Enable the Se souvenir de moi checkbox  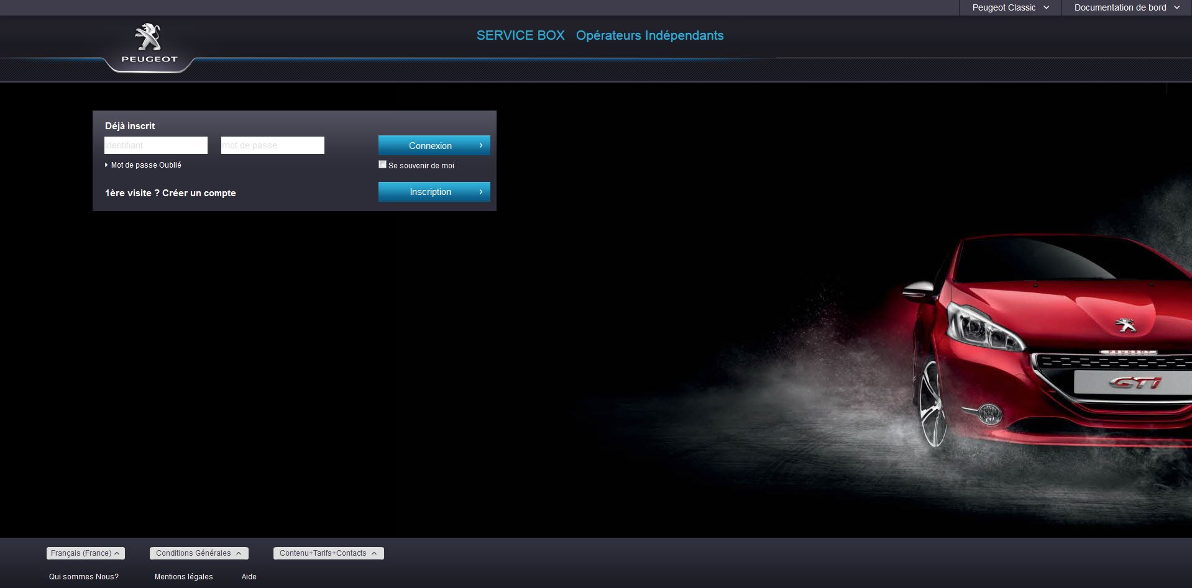pos(382,165)
